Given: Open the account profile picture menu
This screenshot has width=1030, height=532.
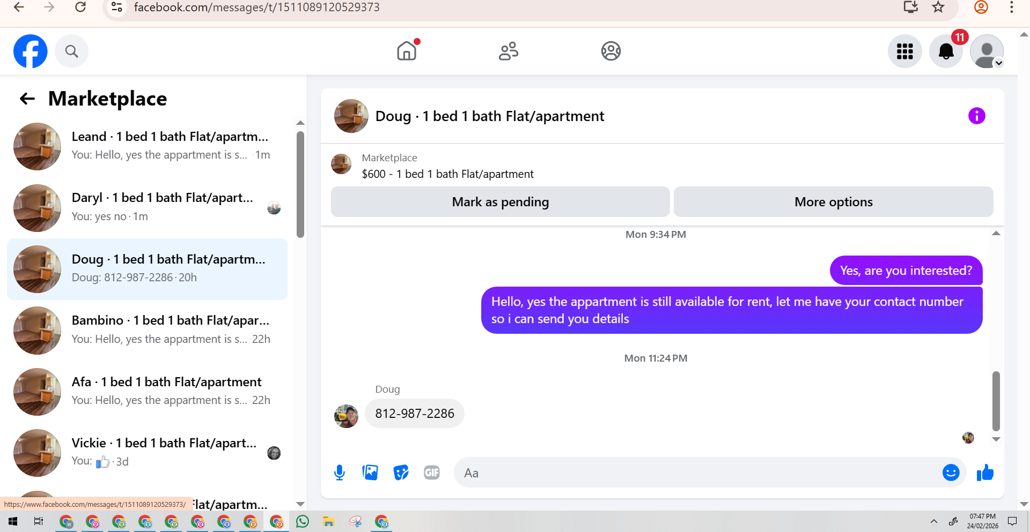Looking at the screenshot, I should 987,51.
